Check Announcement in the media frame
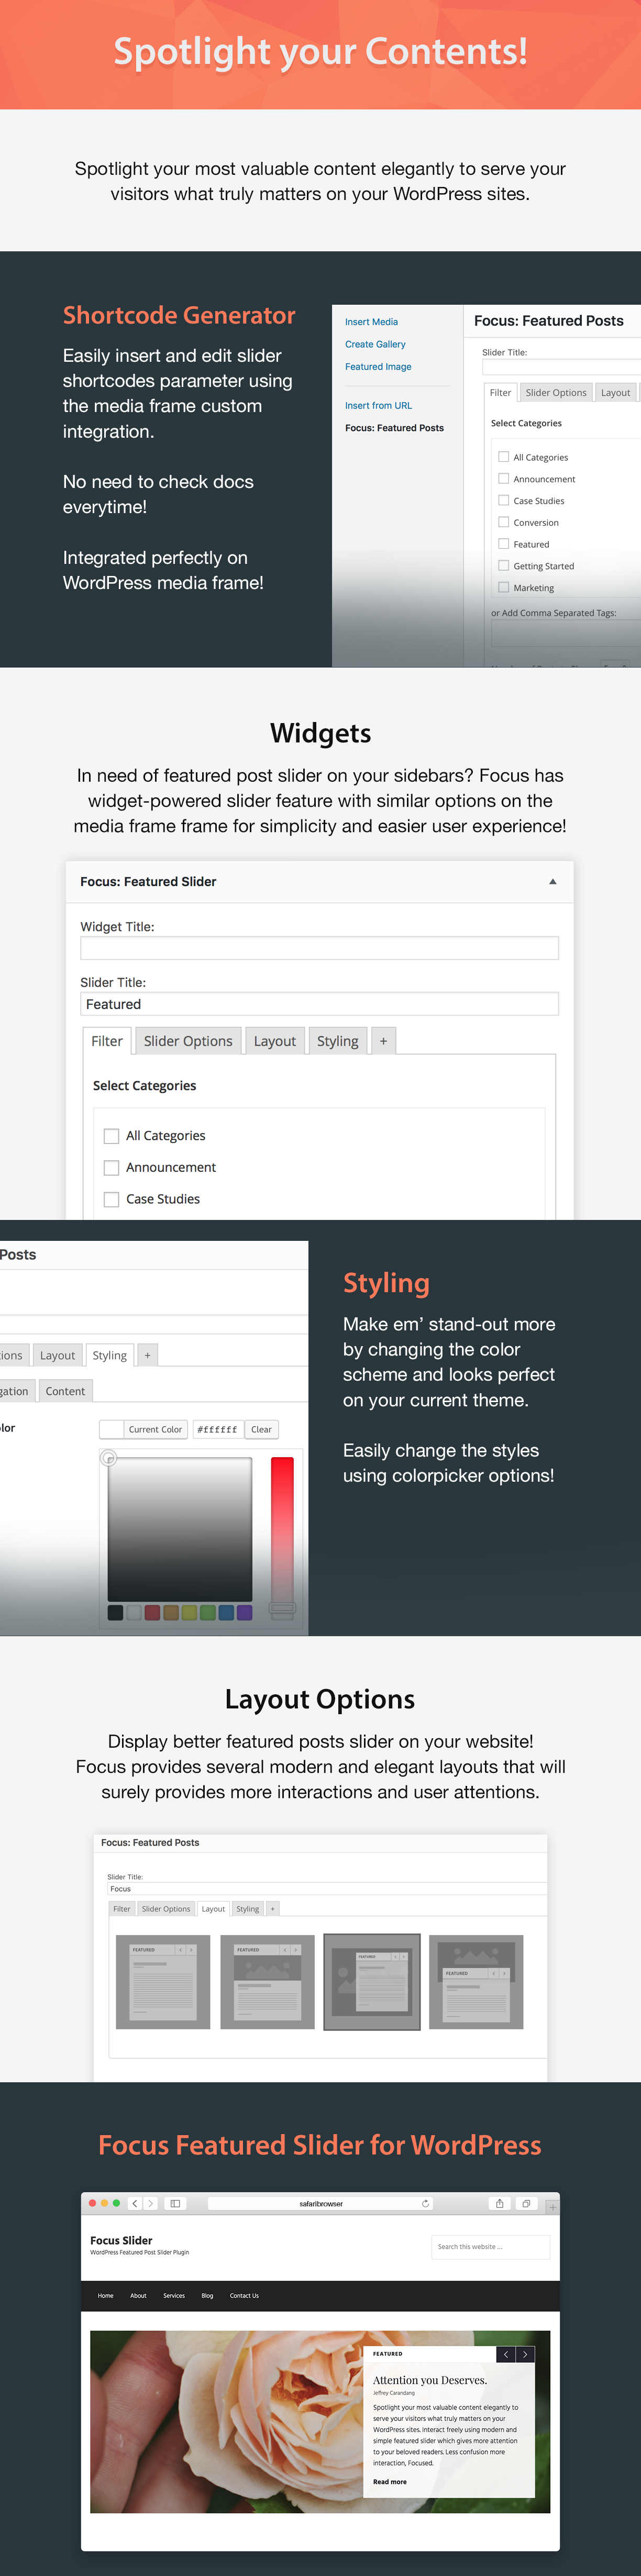 pos(504,479)
